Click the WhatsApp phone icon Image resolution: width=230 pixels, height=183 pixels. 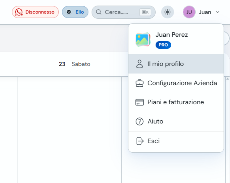click(19, 12)
